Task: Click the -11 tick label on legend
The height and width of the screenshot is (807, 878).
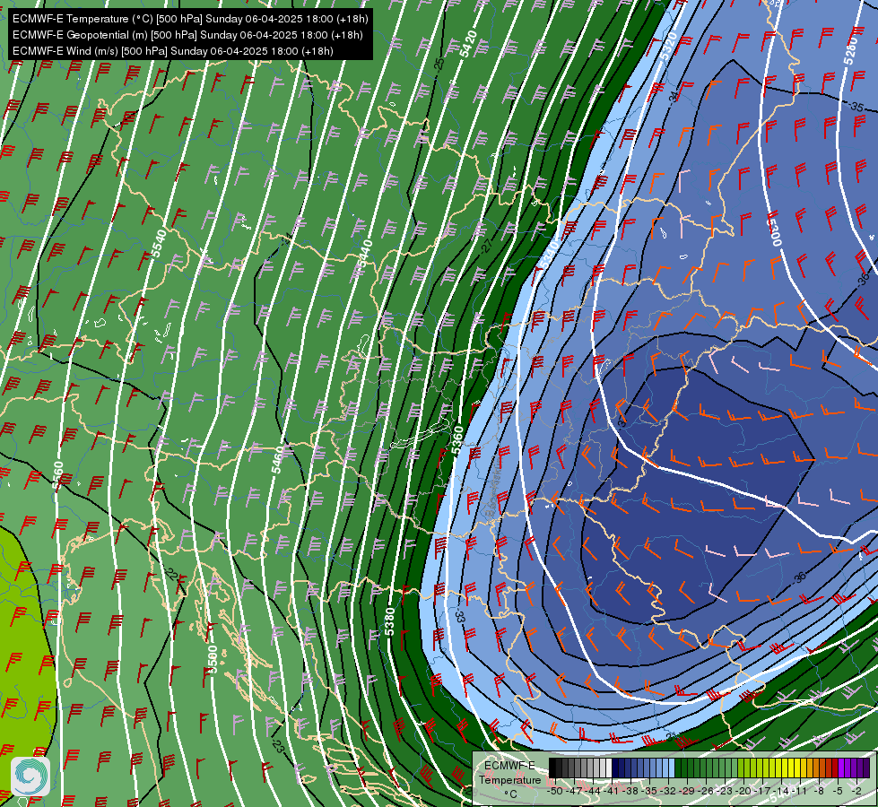Action: tap(800, 790)
